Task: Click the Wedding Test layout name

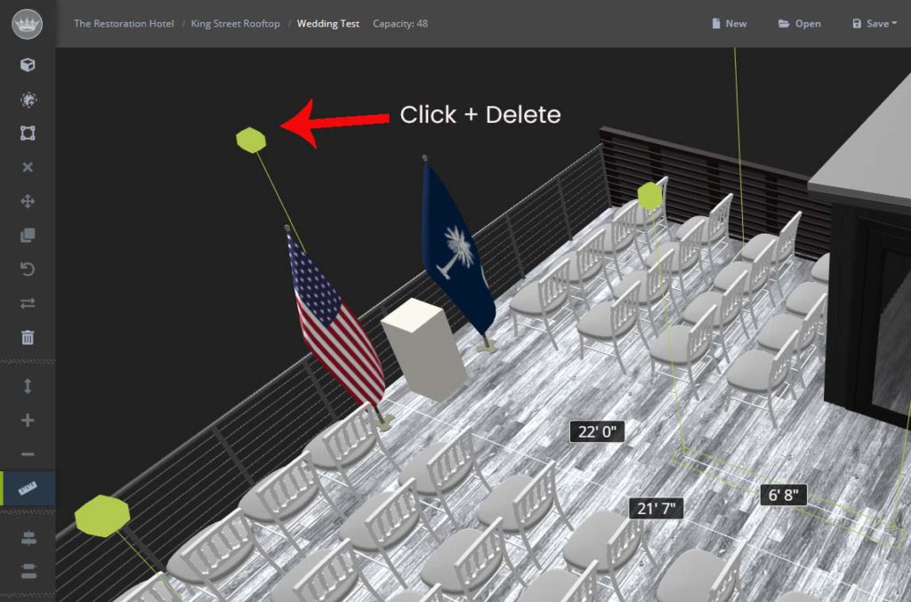Action: pyautogui.click(x=328, y=24)
